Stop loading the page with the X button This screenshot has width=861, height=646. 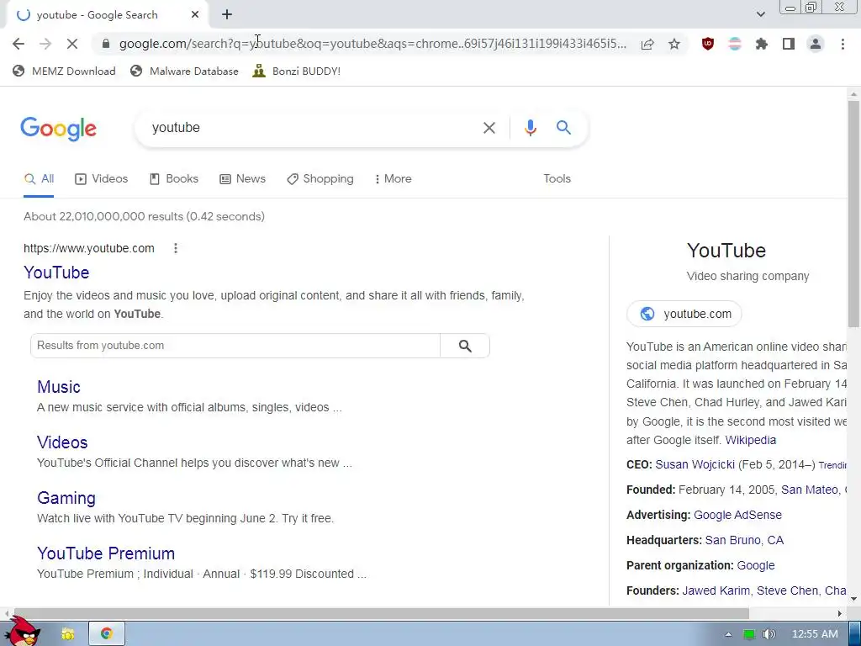[72, 44]
